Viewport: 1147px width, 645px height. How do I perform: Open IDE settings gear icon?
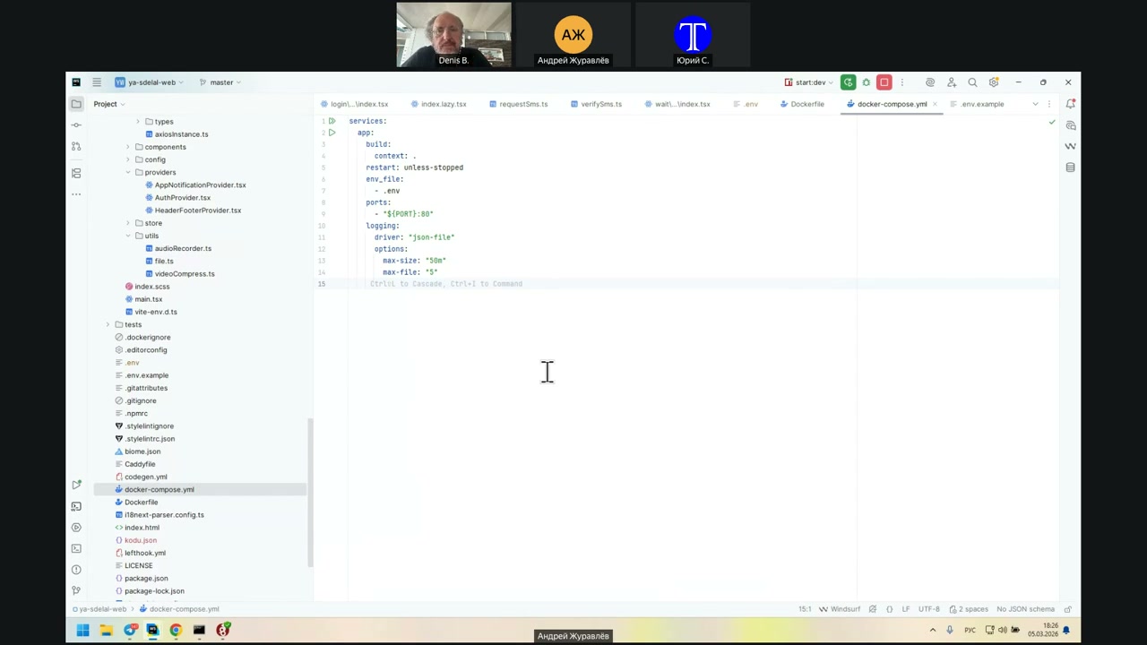994,82
